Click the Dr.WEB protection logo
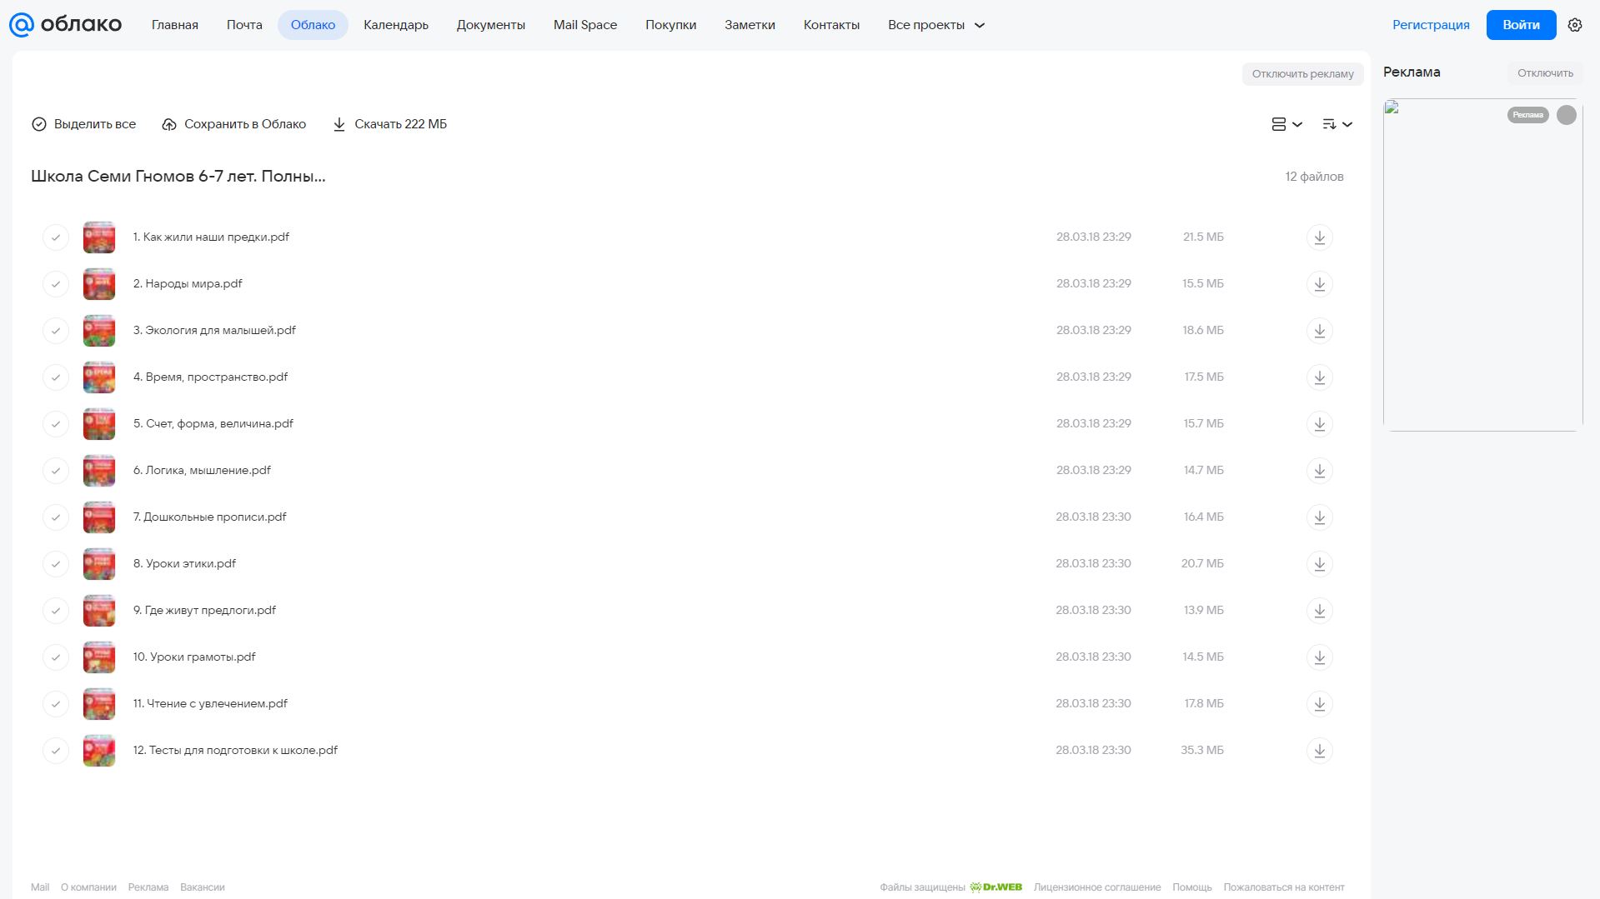This screenshot has height=899, width=1600. point(996,887)
